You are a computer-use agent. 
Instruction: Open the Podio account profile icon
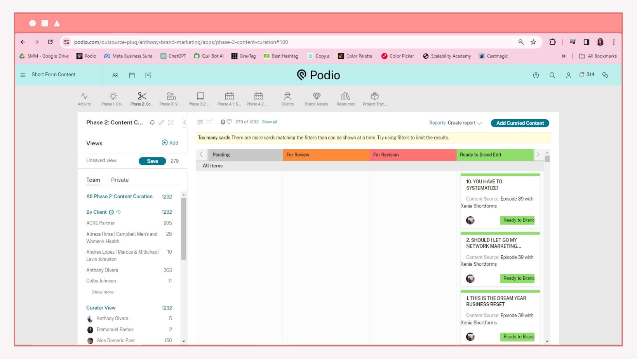pyautogui.click(x=569, y=75)
